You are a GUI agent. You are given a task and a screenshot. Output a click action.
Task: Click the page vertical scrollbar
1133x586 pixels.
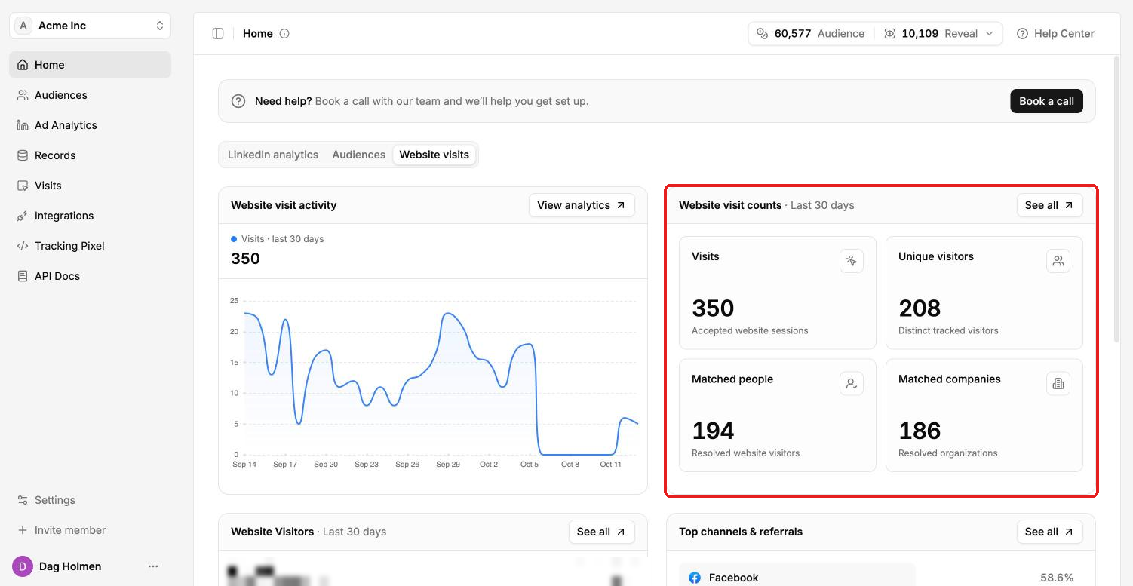pos(1116,200)
